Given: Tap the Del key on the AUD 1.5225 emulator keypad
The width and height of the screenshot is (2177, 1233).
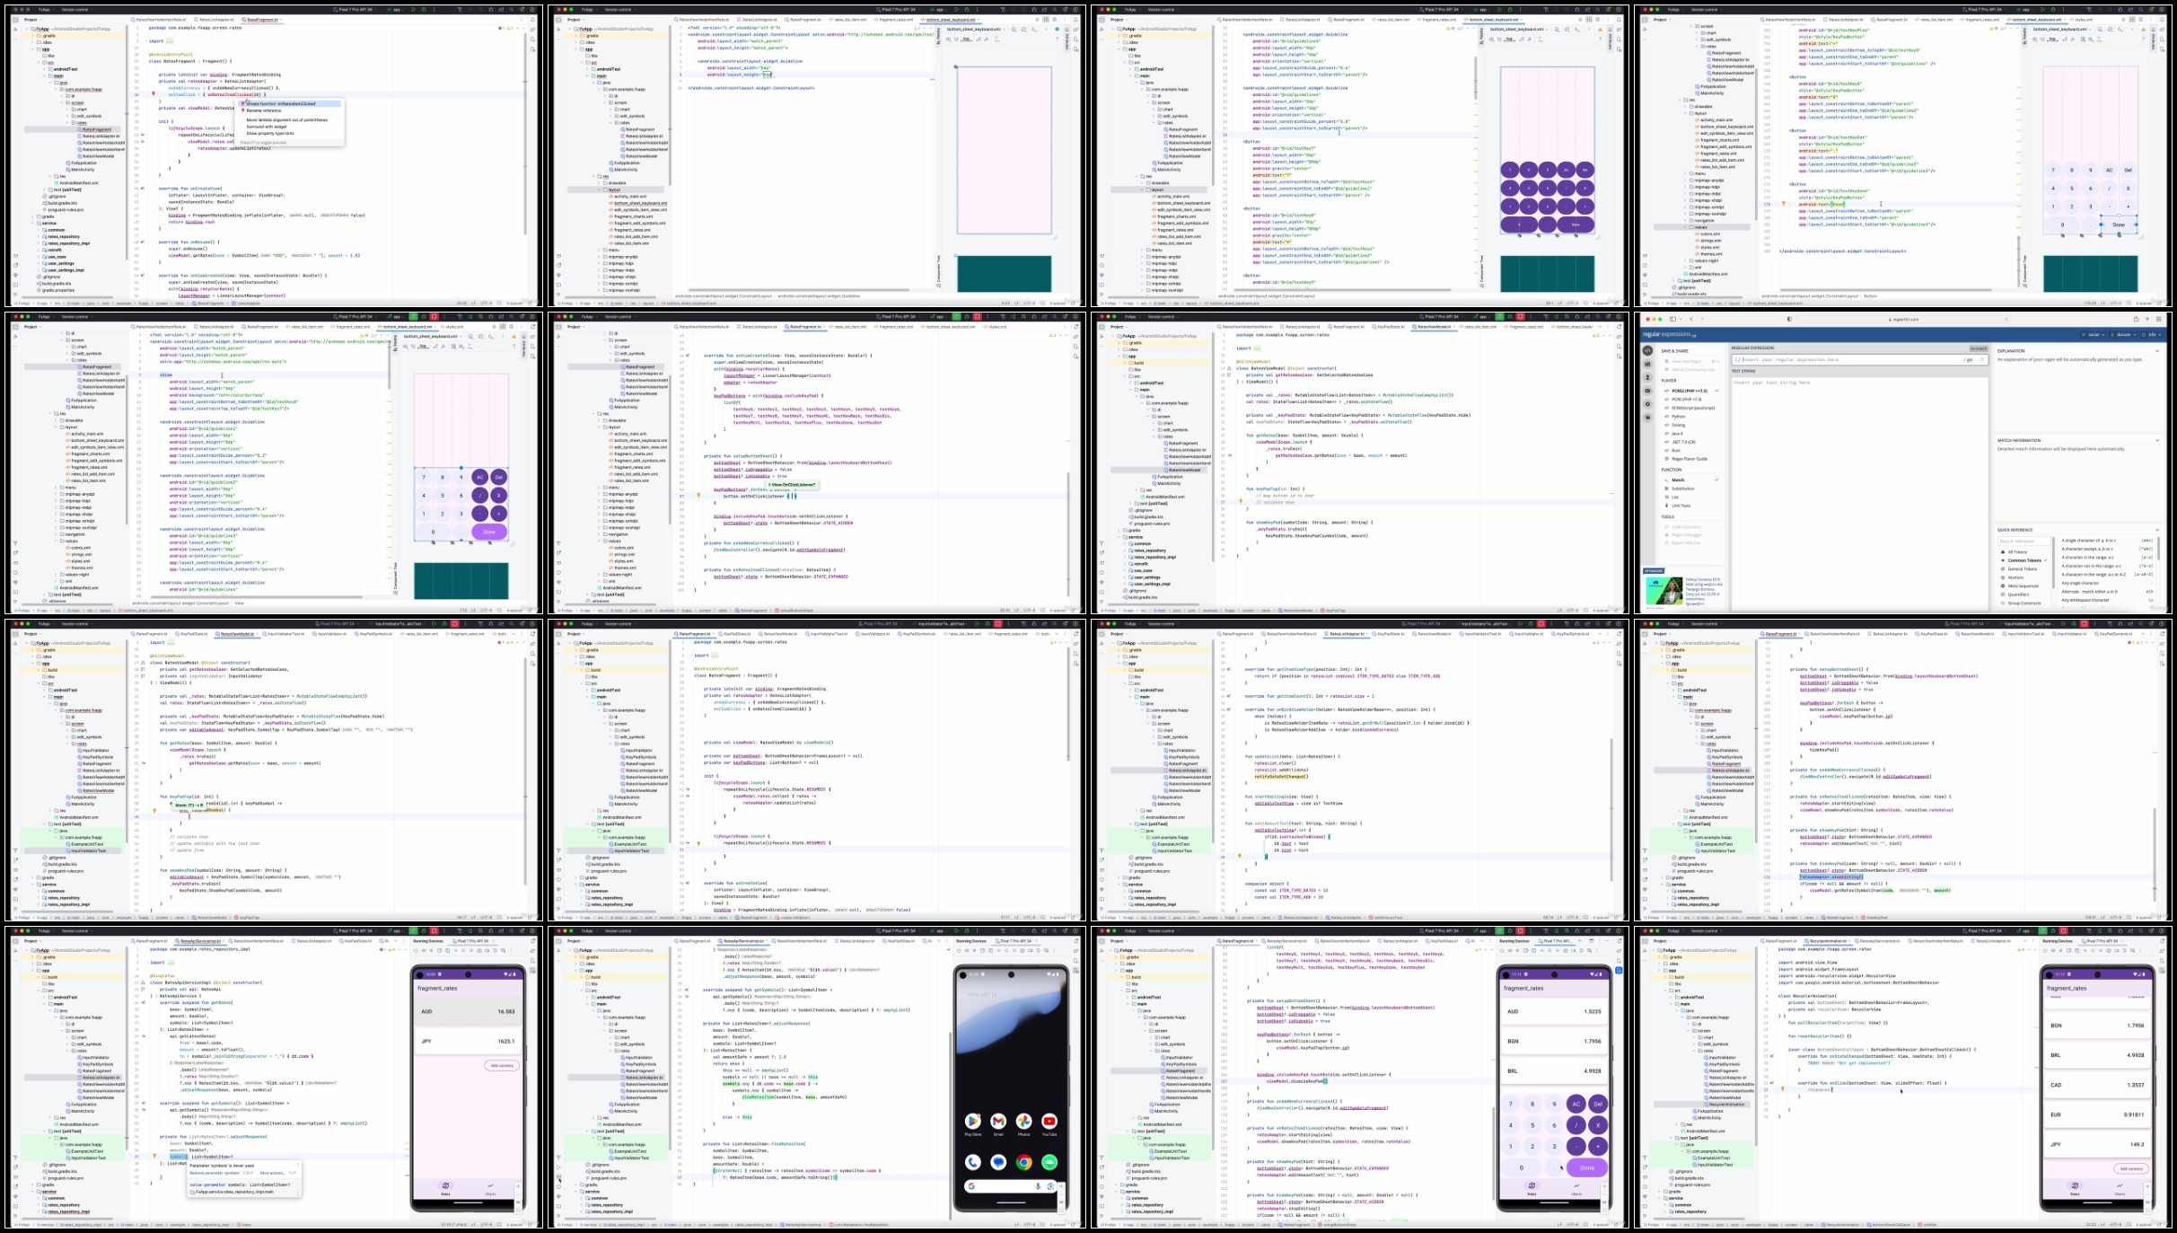Looking at the screenshot, I should click(1598, 1104).
